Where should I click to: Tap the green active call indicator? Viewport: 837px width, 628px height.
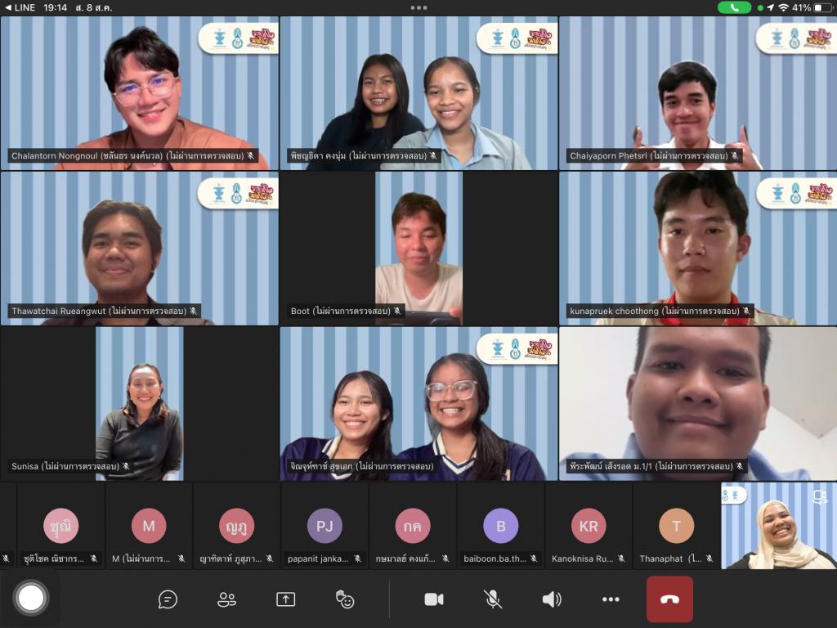734,7
